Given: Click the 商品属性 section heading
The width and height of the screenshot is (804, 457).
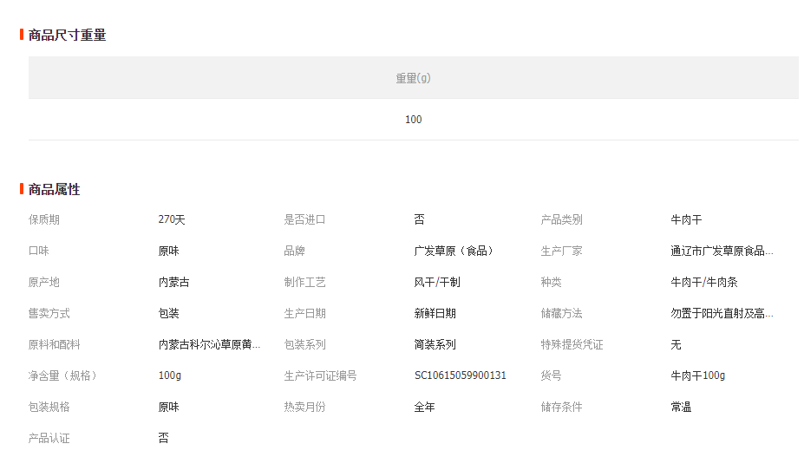Looking at the screenshot, I should (54, 189).
